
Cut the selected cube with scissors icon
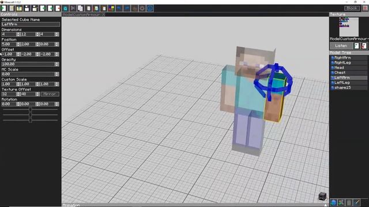tap(73, 9)
